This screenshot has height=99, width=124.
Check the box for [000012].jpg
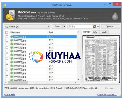(x=7, y=58)
